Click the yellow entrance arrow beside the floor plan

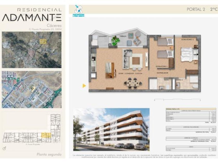pyautogui.click(x=84, y=86)
